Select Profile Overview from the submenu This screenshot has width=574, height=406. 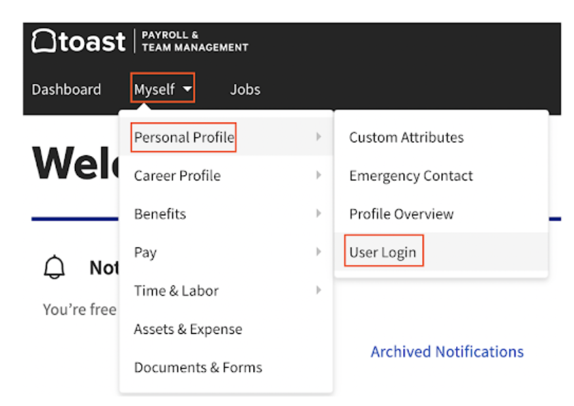point(401,214)
